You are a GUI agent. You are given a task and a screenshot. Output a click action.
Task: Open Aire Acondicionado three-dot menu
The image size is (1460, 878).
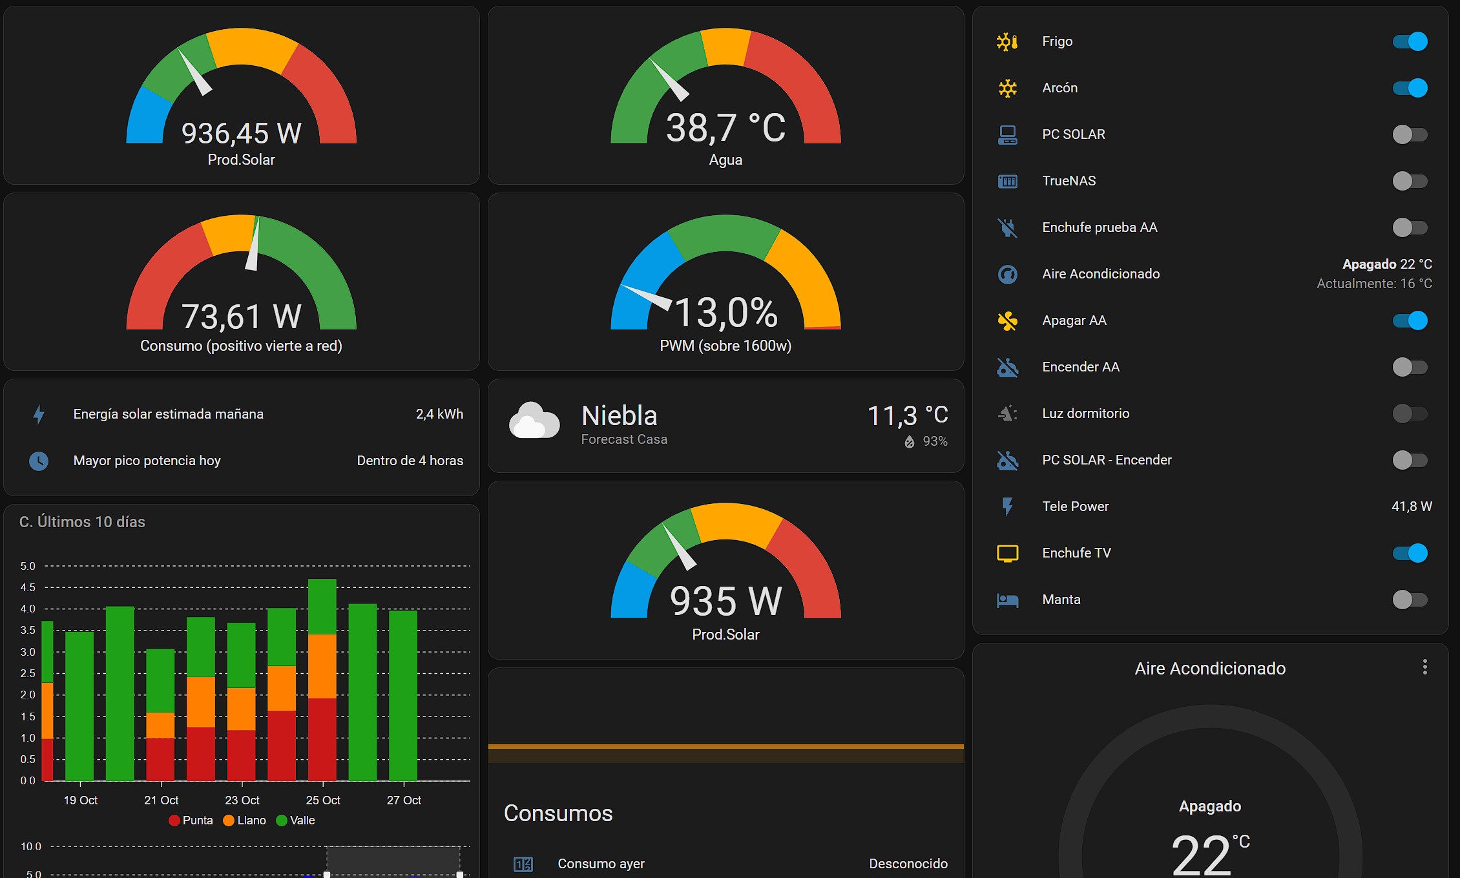point(1424,667)
